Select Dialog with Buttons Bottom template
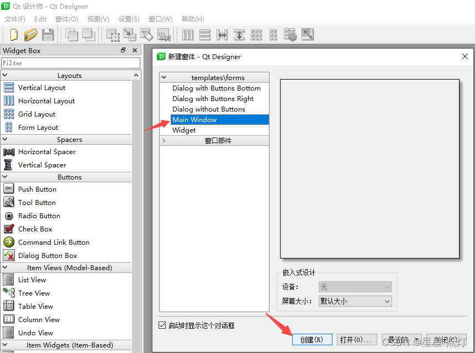The image size is (475, 353). tap(217, 88)
